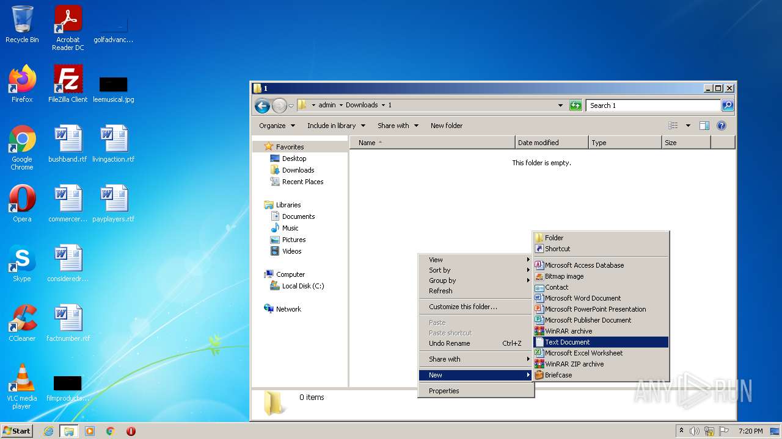Click the green Refresh address button
Image resolution: width=782 pixels, height=439 pixels.
tap(576, 105)
